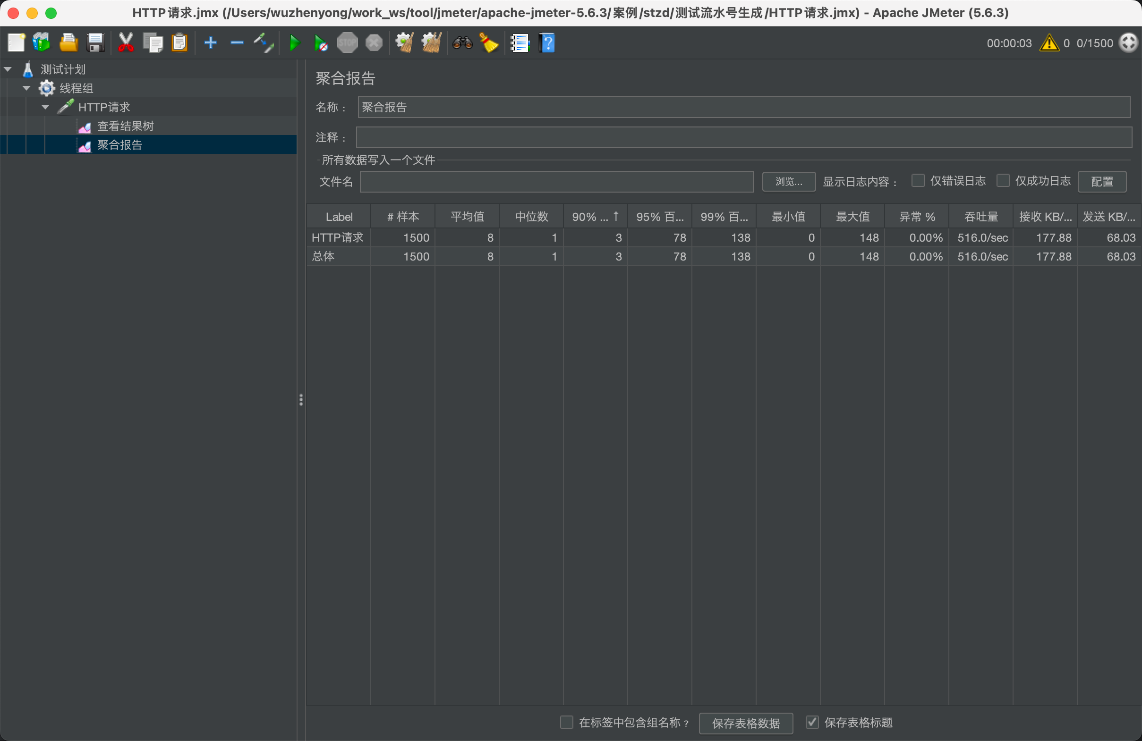
Task: Copy the selected element
Action: (x=153, y=42)
